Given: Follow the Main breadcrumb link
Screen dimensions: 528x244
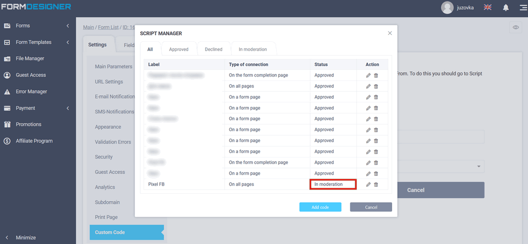Looking at the screenshot, I should click(89, 28).
